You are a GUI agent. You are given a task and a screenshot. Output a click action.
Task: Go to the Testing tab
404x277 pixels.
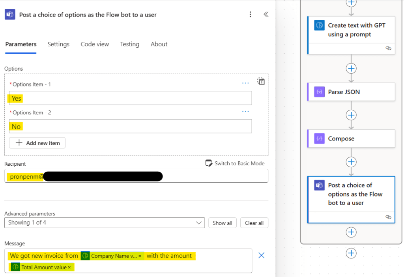coord(129,44)
